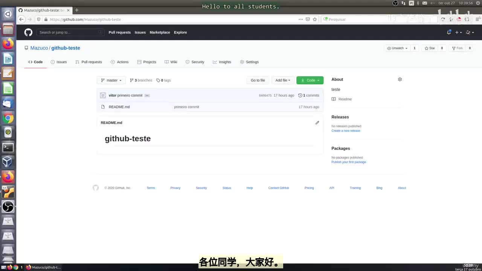Open the Wiki tab

[171, 62]
